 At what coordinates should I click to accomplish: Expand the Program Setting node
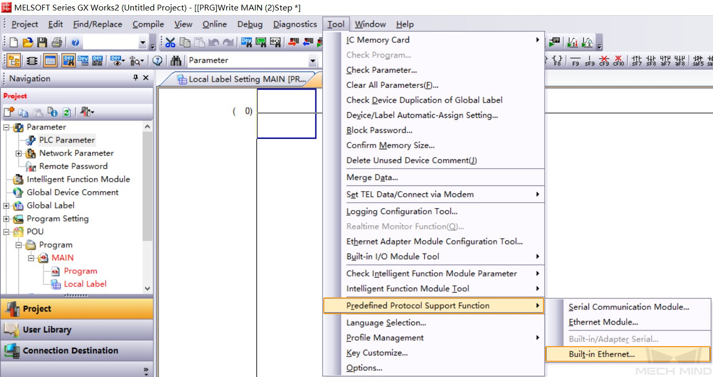[x=6, y=219]
